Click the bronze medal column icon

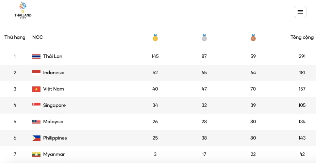click(253, 37)
